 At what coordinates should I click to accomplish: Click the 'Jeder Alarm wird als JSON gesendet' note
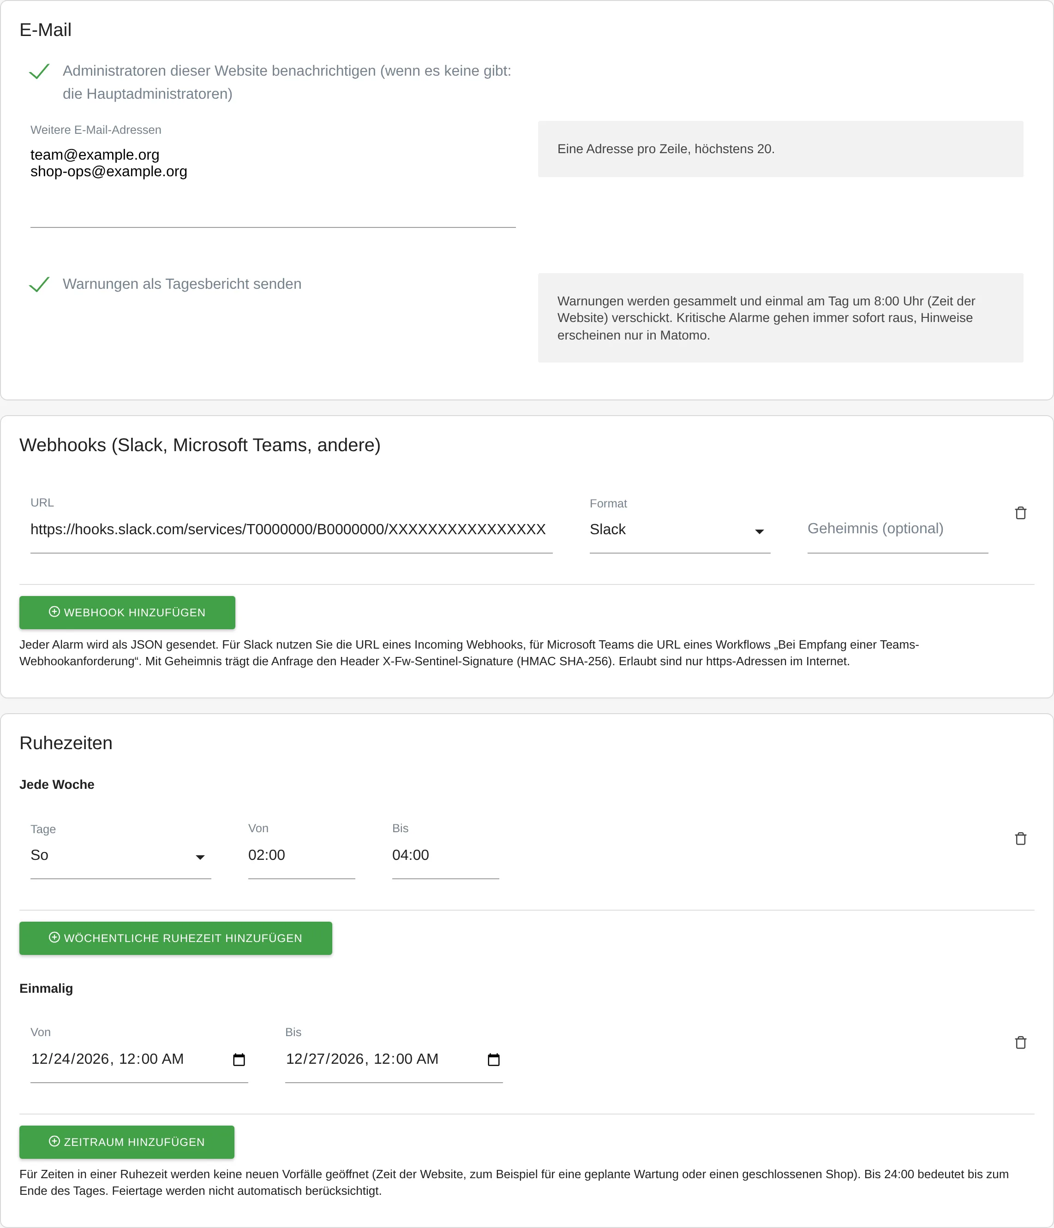[x=469, y=653]
